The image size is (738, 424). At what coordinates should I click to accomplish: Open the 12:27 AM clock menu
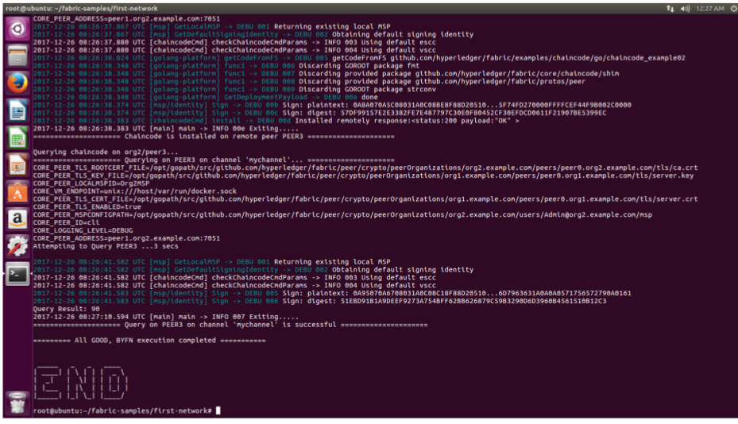click(x=709, y=9)
